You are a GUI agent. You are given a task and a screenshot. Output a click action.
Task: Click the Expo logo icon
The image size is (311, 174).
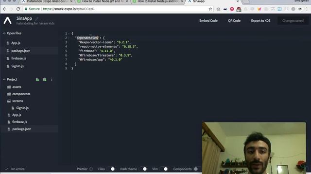(8, 20)
